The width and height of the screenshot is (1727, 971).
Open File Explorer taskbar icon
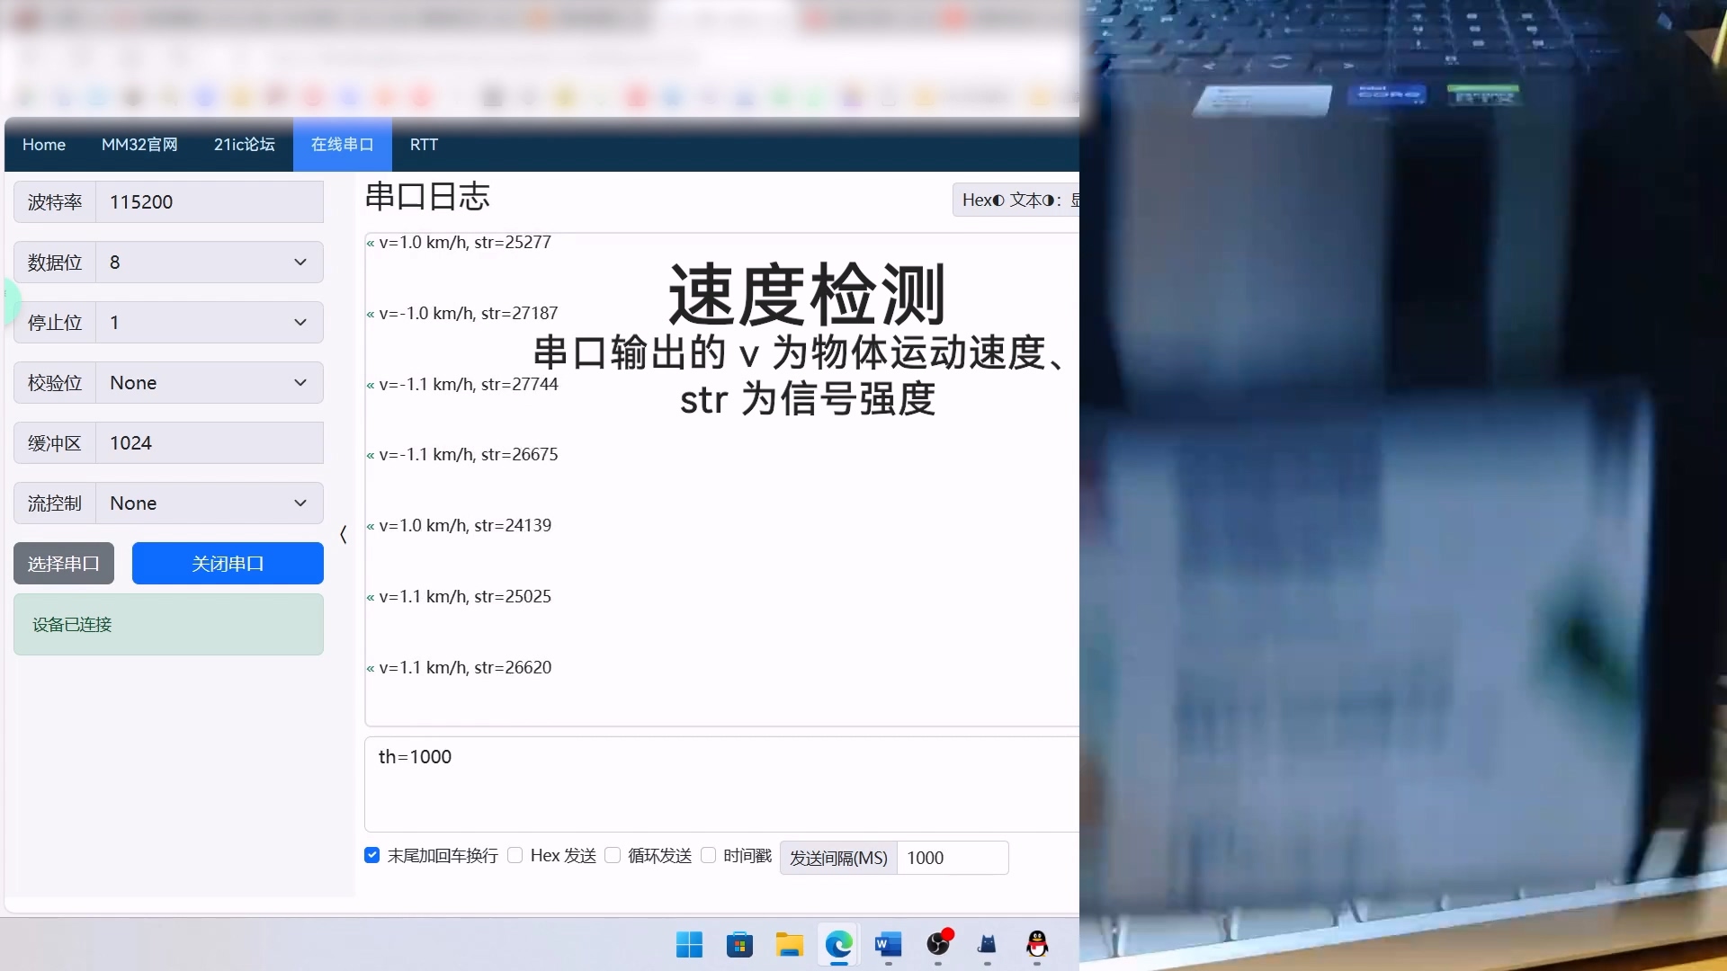click(789, 944)
